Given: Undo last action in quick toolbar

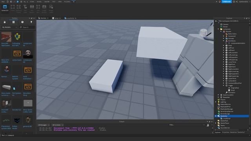Looking at the screenshot, I should coord(24,2).
